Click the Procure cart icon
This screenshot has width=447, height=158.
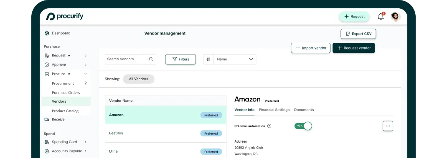47,74
